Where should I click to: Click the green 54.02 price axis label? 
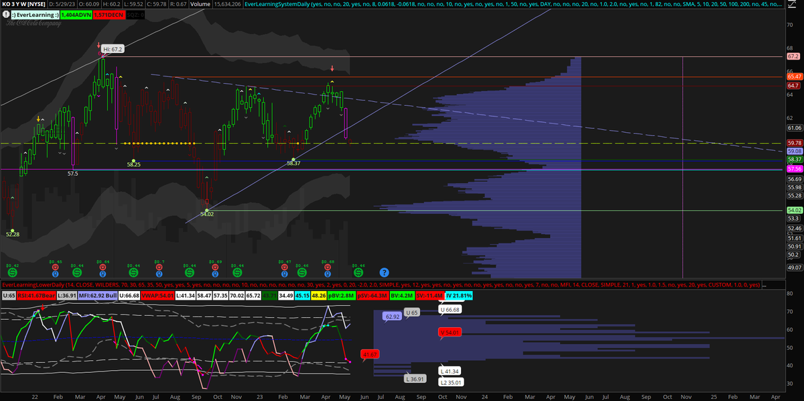pos(794,210)
